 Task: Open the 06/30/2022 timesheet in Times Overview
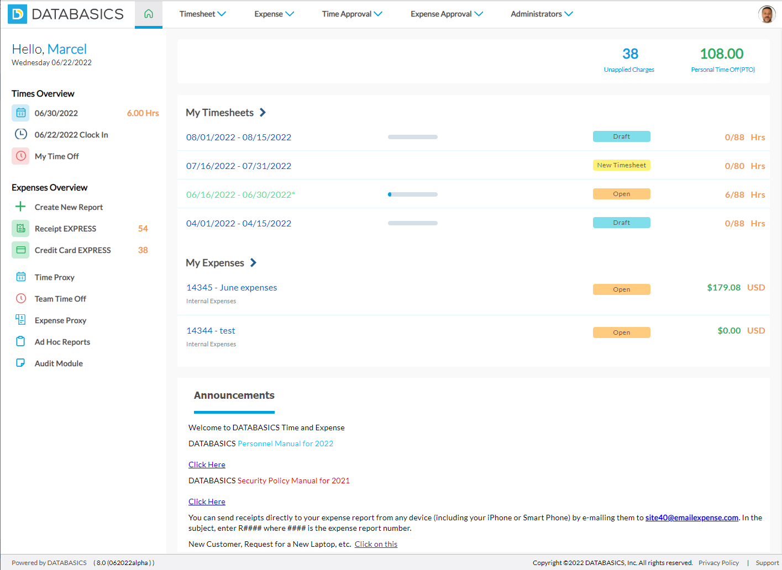56,113
